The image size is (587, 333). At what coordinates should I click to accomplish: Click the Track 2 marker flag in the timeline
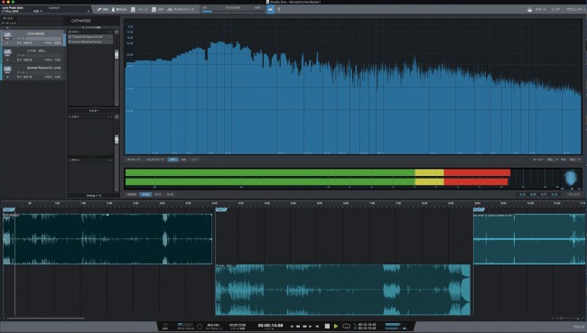point(221,209)
